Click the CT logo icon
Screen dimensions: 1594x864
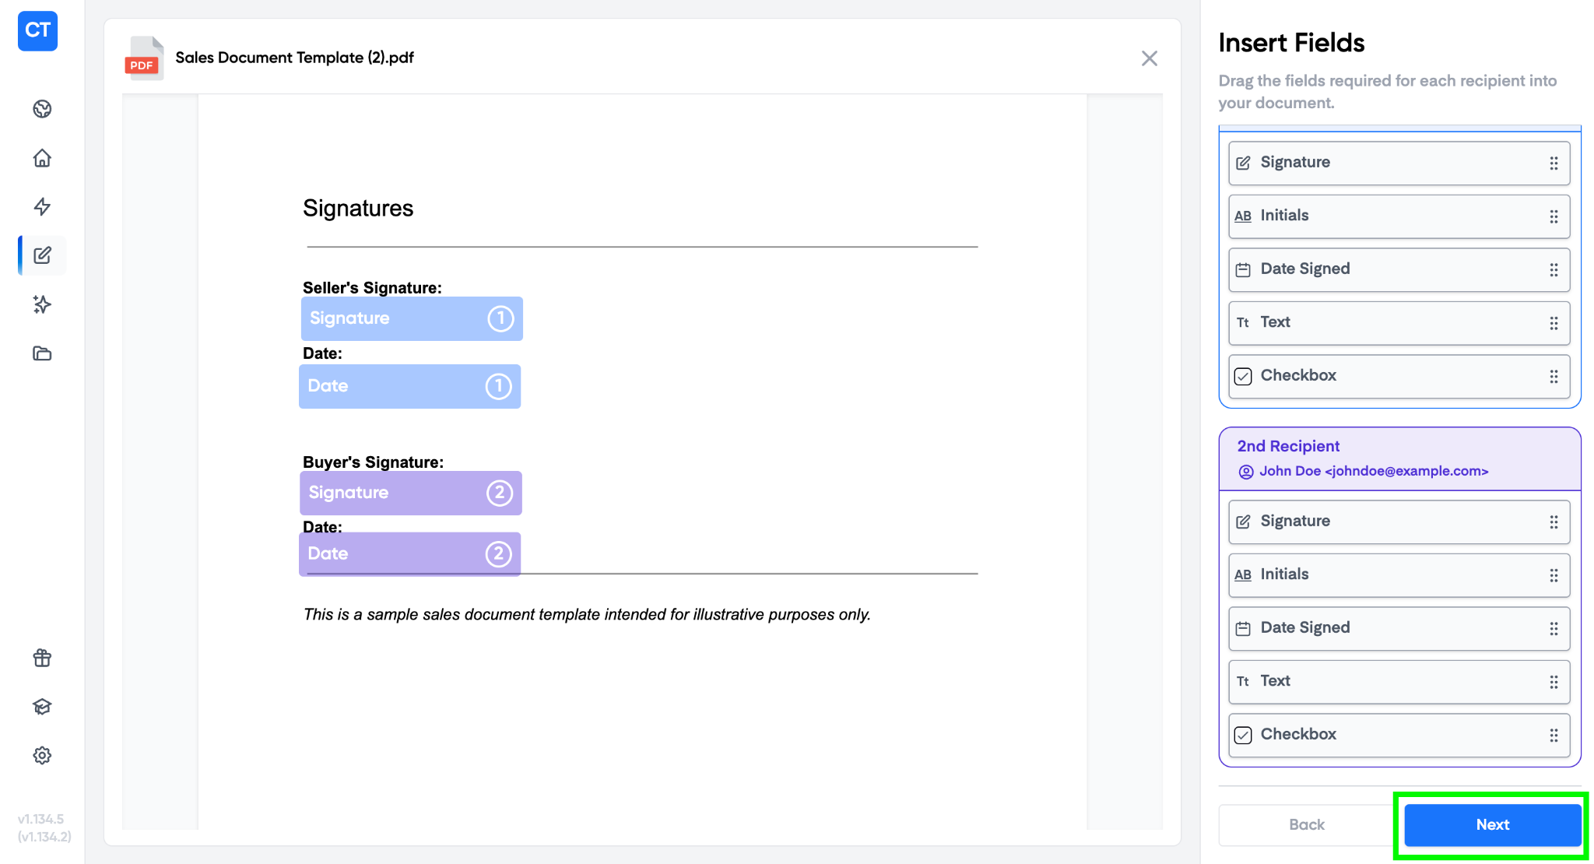tap(37, 31)
